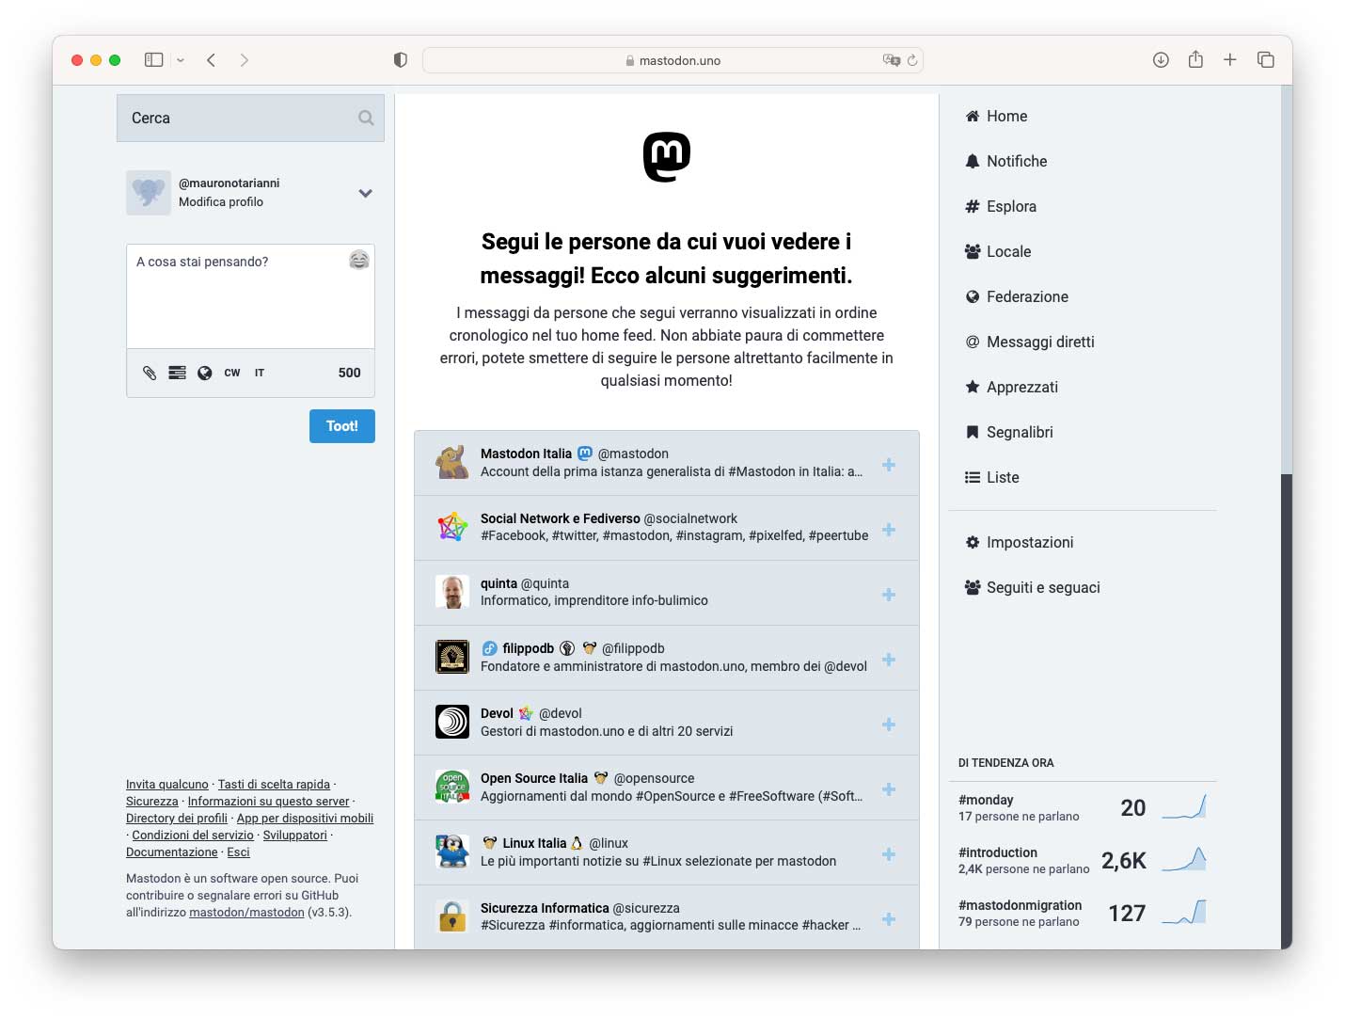Show Safari downloads
This screenshot has height=1019, width=1345.
1161,60
